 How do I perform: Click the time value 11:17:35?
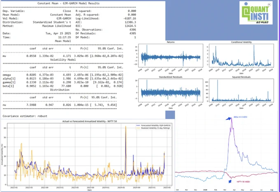65,37
